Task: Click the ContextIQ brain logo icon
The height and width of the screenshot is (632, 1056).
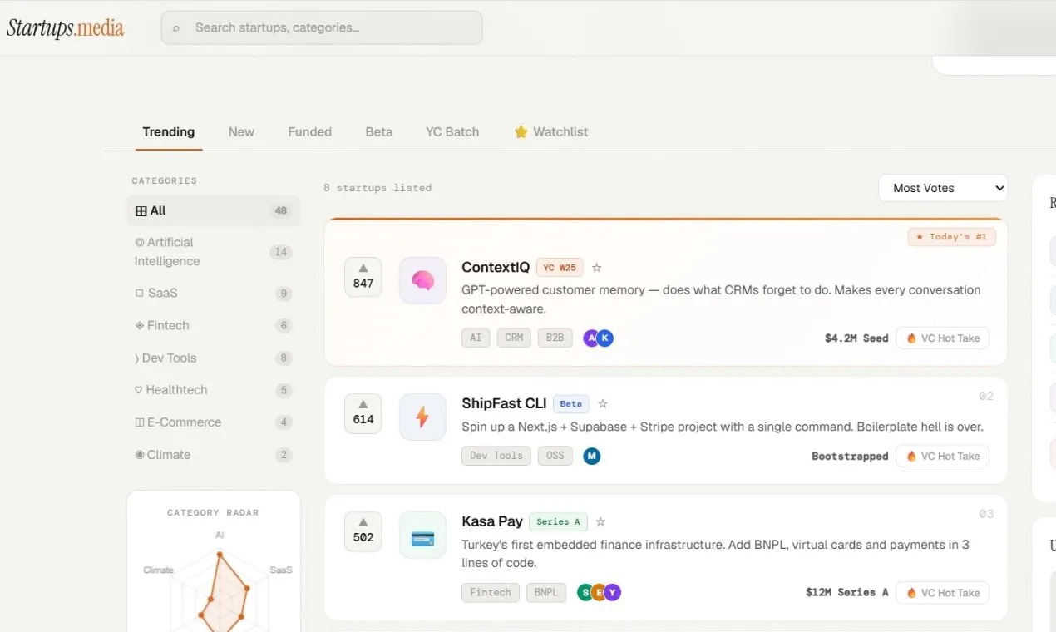Action: pos(422,280)
